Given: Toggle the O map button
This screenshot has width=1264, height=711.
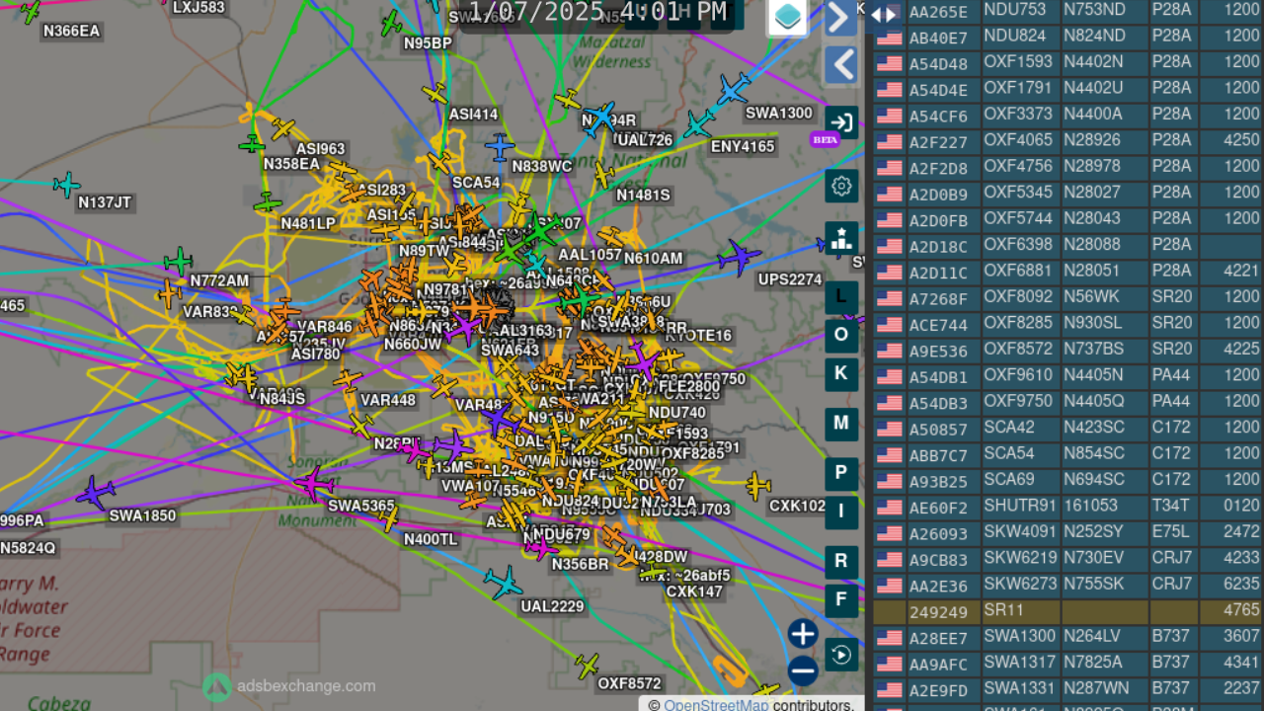Looking at the screenshot, I should pyautogui.click(x=841, y=335).
